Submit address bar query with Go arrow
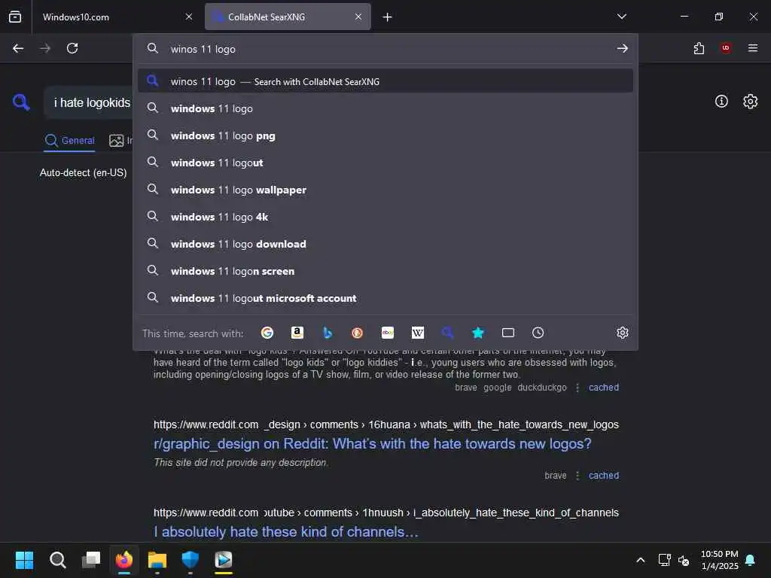 [x=622, y=48]
